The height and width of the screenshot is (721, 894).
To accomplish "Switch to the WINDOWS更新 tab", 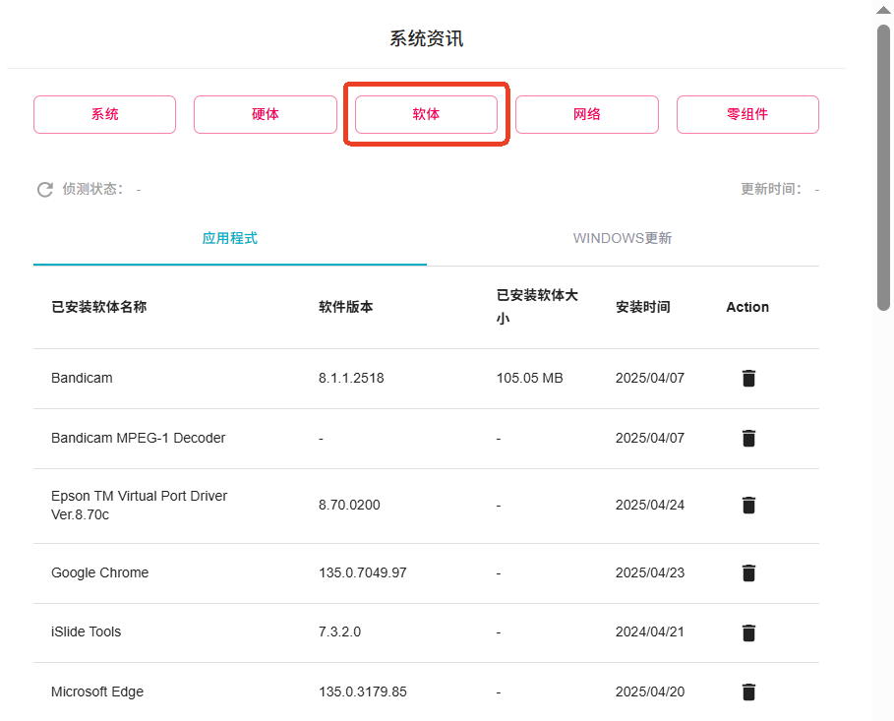I will 623,238.
